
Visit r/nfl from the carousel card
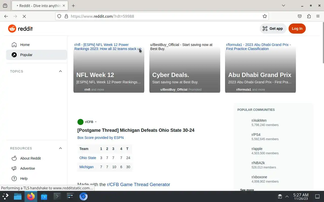point(87,90)
